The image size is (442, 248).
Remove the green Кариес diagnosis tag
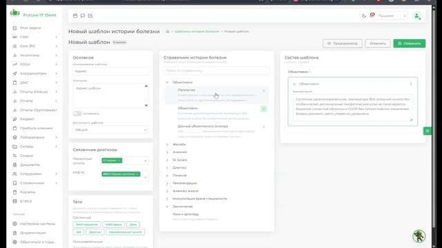[x=119, y=161]
